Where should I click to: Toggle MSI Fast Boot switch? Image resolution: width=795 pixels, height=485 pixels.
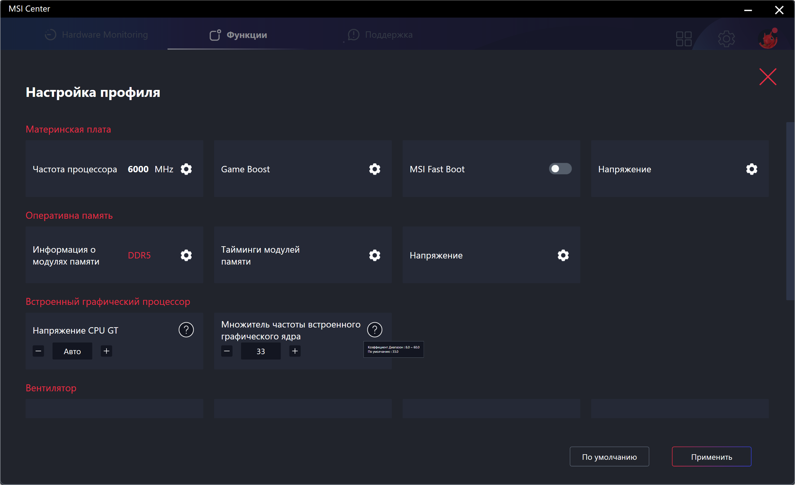(x=560, y=169)
